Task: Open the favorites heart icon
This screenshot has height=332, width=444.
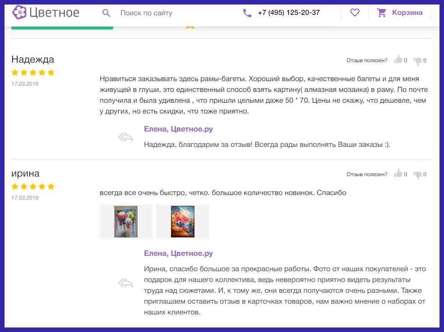Action: (x=355, y=13)
